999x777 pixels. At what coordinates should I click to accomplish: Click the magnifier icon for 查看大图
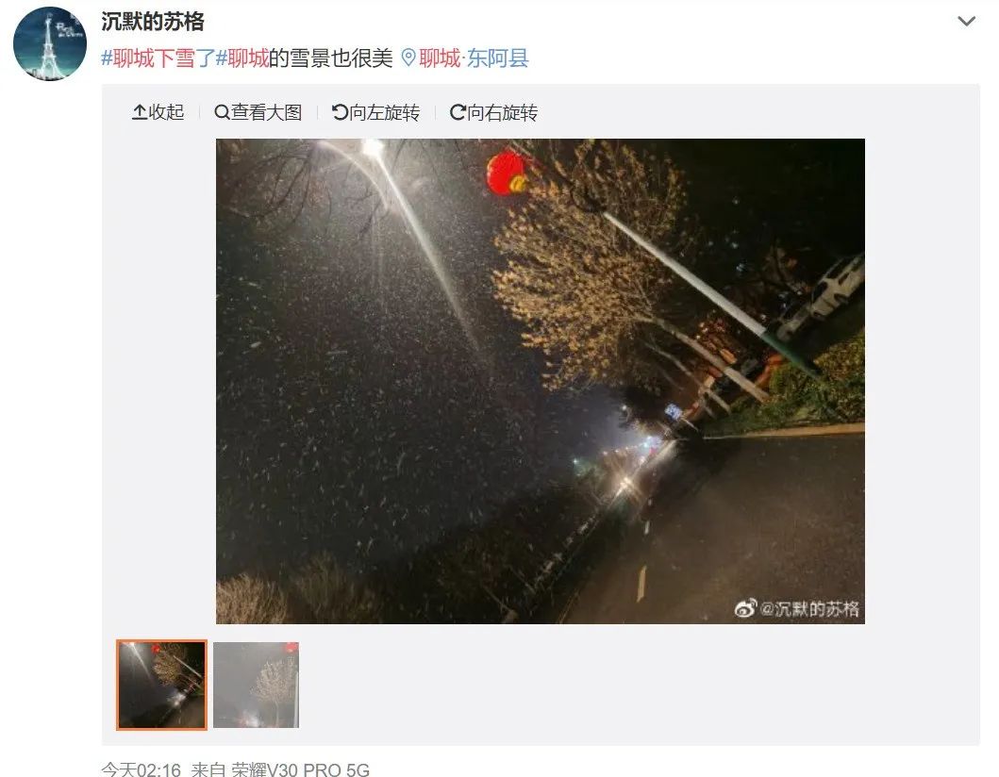pyautogui.click(x=222, y=113)
